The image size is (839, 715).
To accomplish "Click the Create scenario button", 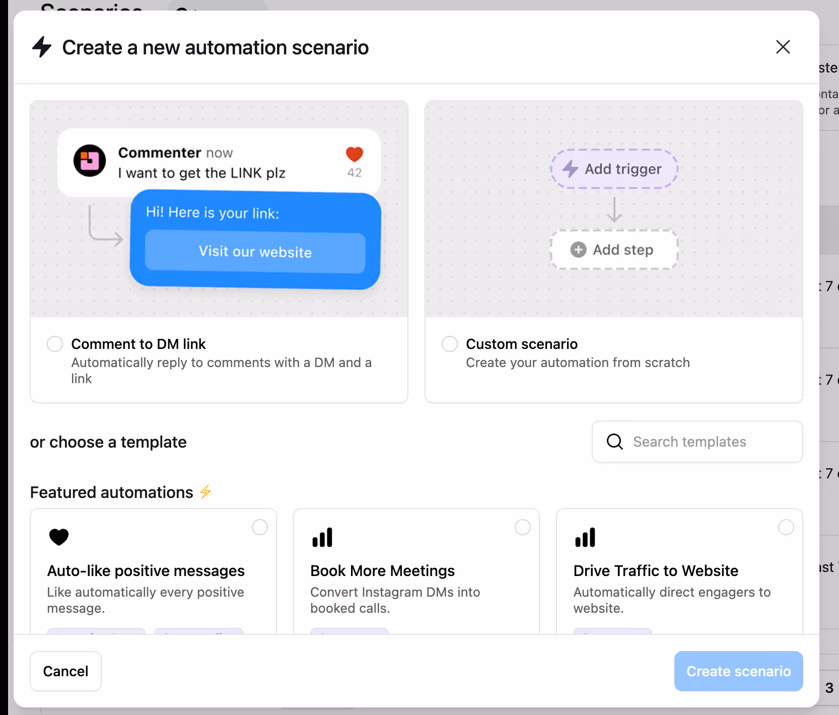I will [x=738, y=671].
